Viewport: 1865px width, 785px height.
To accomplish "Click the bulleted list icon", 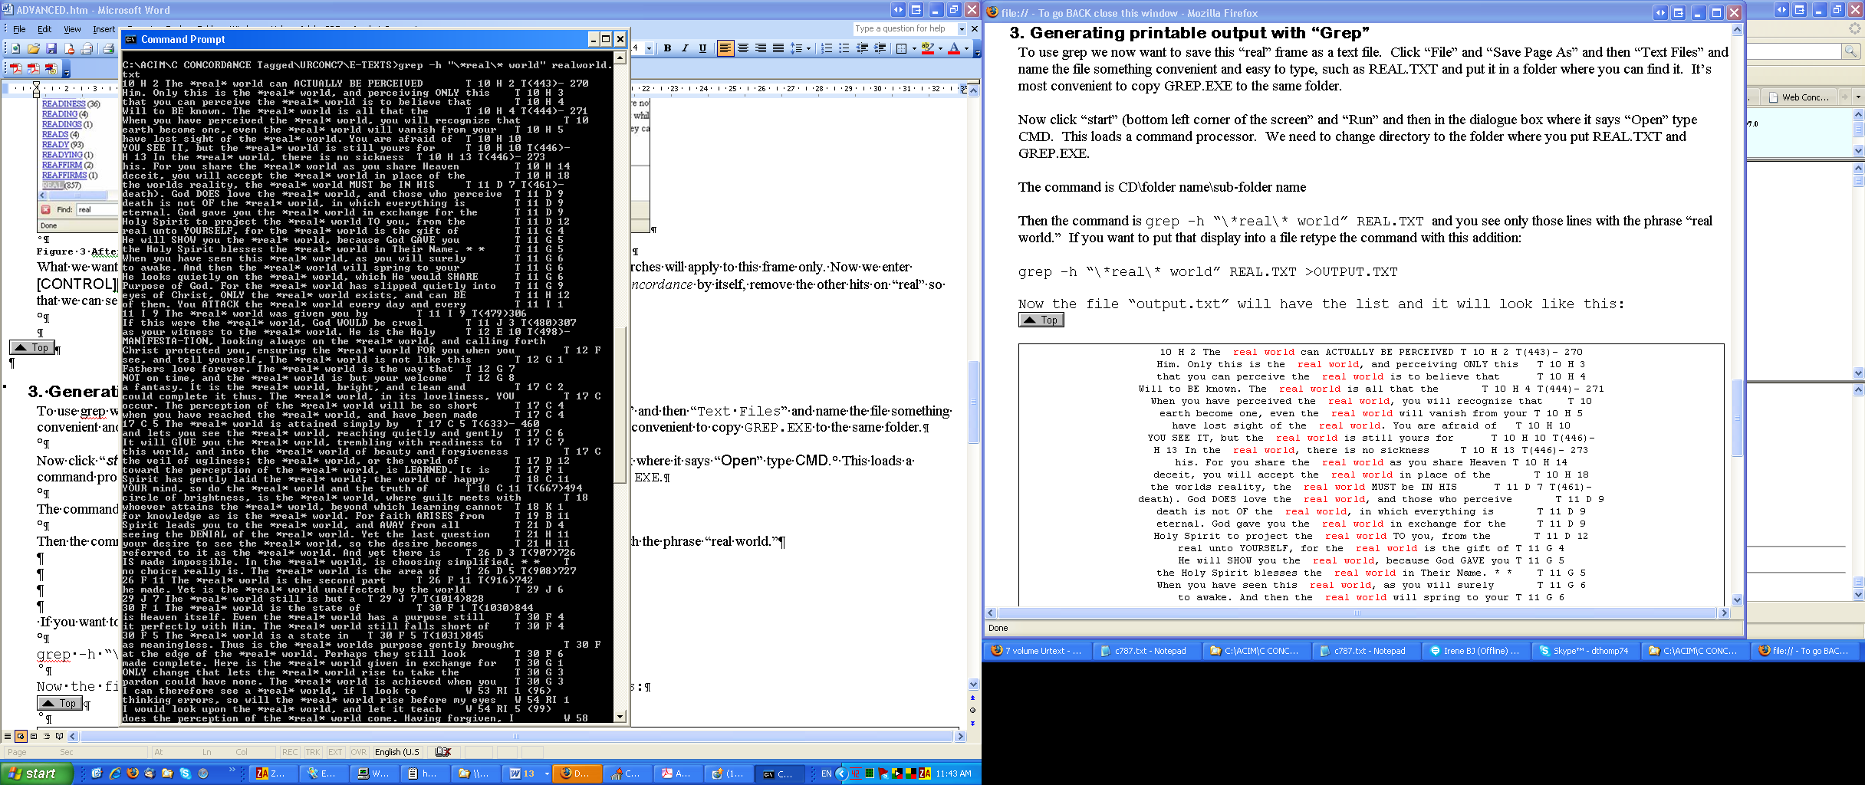I will (x=844, y=48).
